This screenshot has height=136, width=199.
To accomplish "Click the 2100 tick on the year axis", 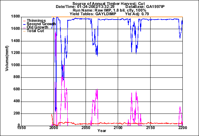I will [x=118, y=128].
